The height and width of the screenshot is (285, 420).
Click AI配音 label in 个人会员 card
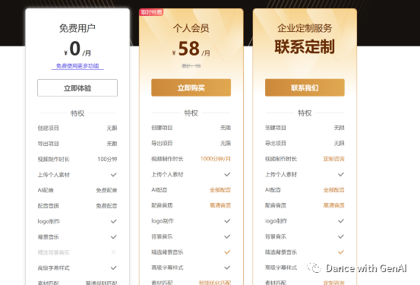pyautogui.click(x=159, y=190)
